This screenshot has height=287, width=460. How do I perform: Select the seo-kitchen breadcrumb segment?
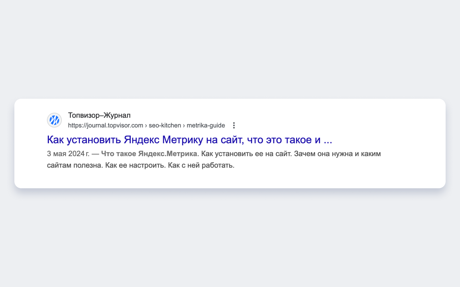pyautogui.click(x=165, y=125)
